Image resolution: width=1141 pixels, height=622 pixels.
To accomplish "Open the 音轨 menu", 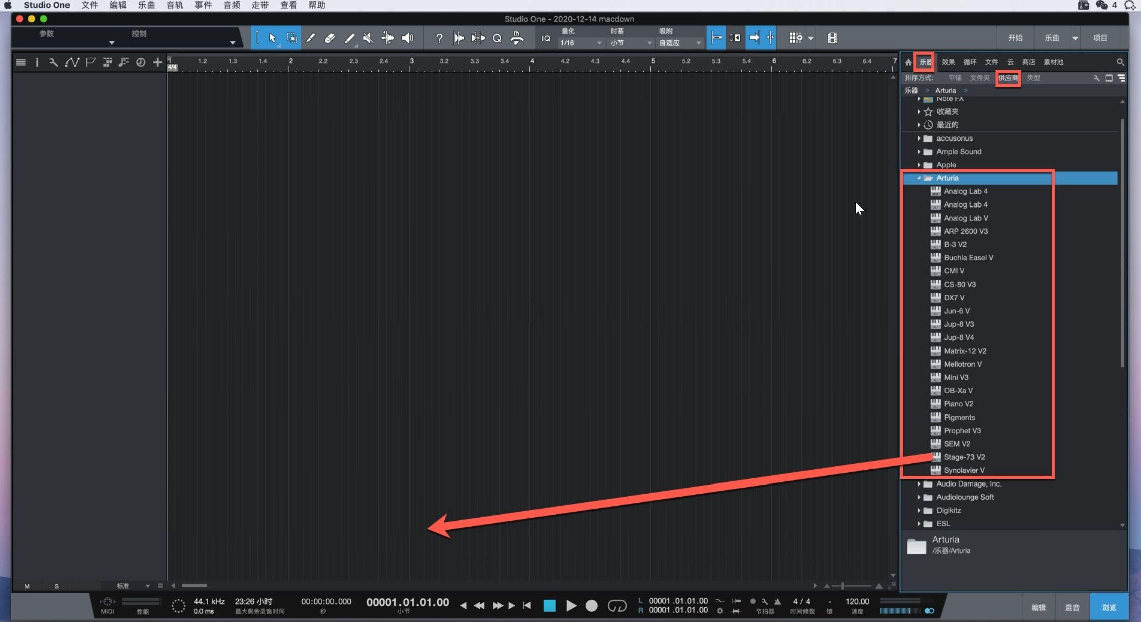I will (174, 5).
